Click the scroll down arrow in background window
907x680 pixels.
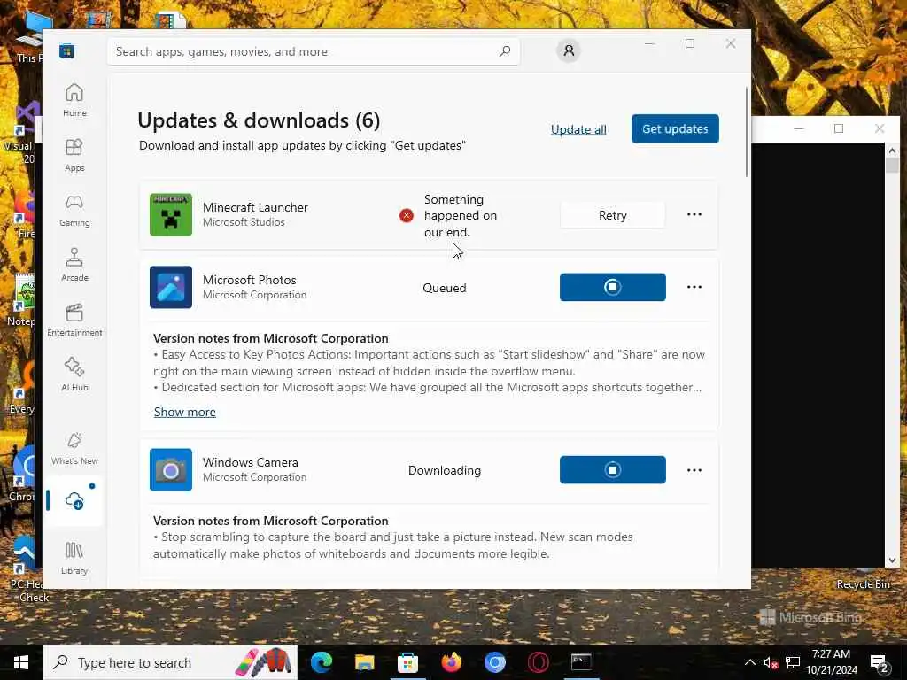892,560
